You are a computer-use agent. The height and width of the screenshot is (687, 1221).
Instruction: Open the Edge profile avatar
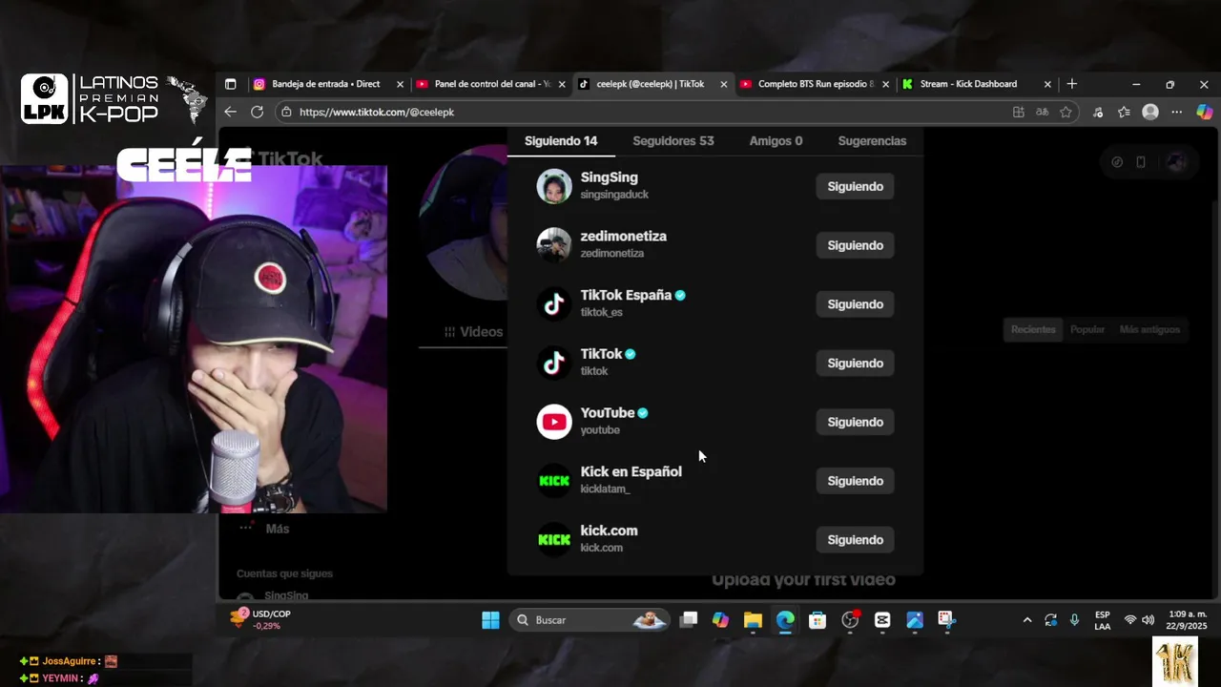click(x=1150, y=112)
